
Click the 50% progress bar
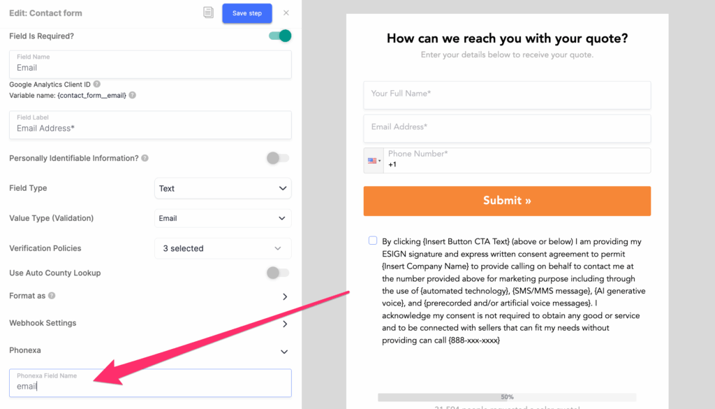pos(506,396)
